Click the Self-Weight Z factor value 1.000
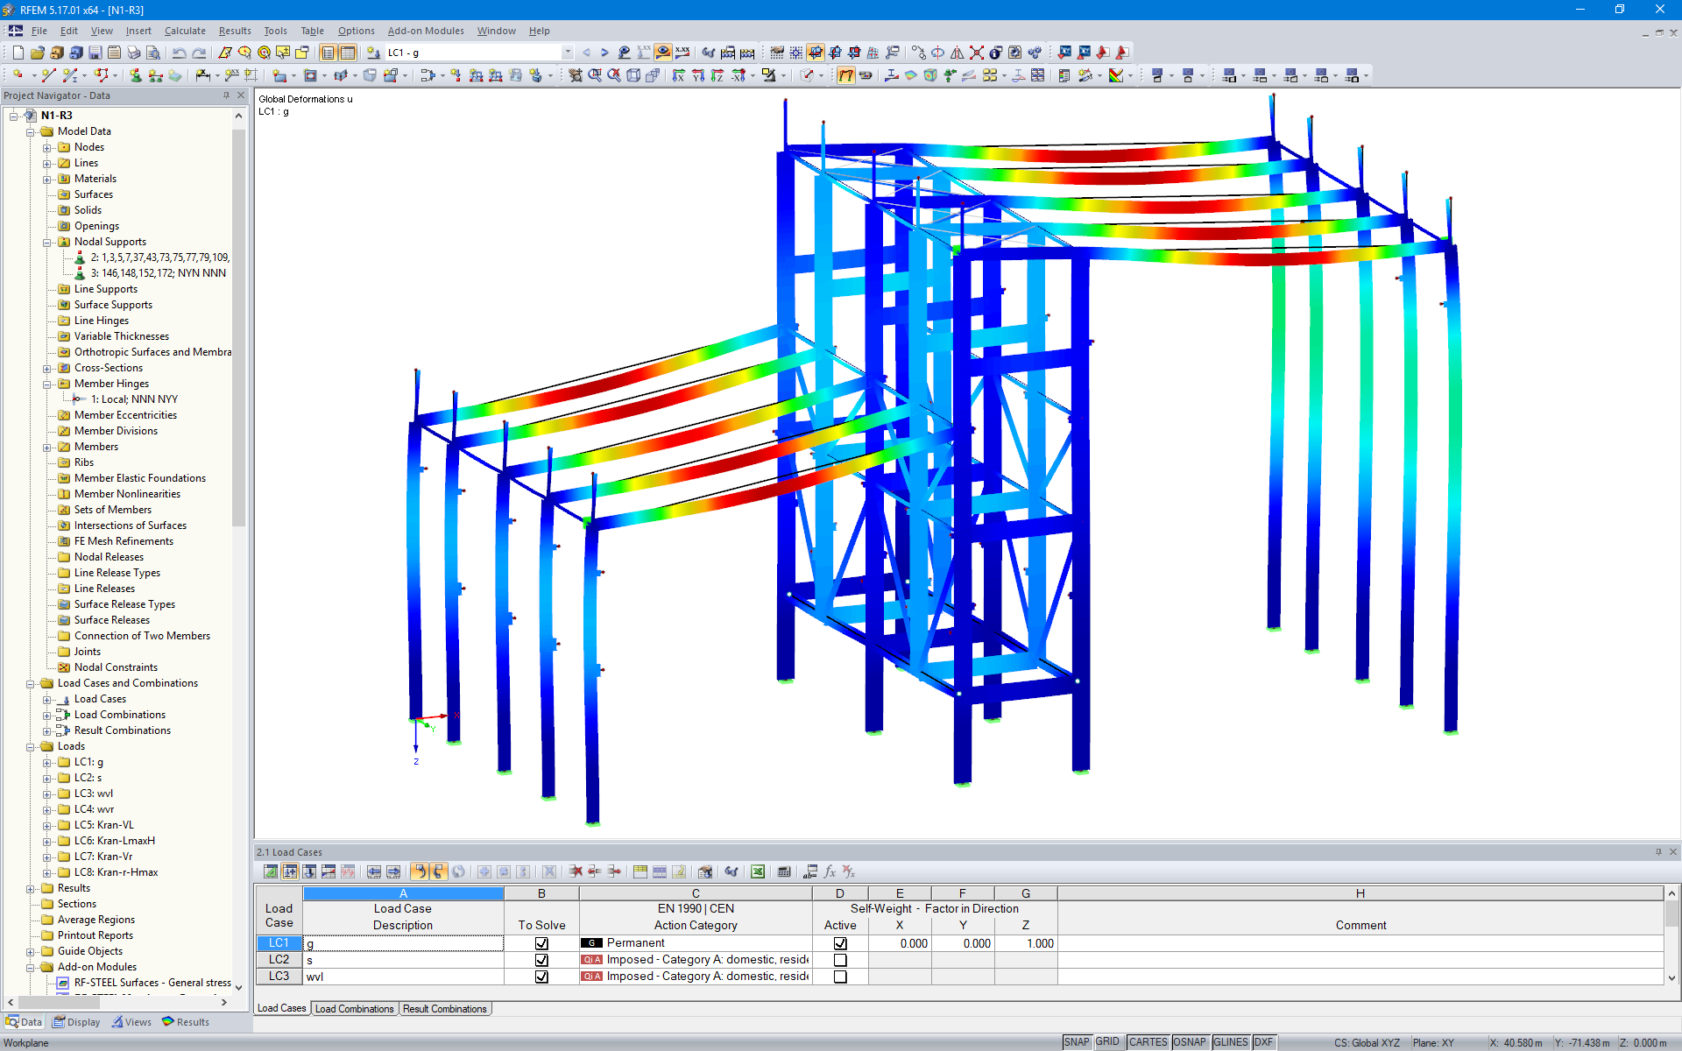 pos(1039,943)
